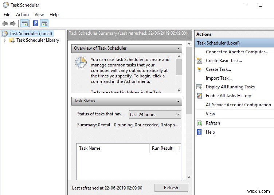The height and width of the screenshot is (195, 274).
Task: Maximize the Task Scheduler window
Action: pos(261,5)
